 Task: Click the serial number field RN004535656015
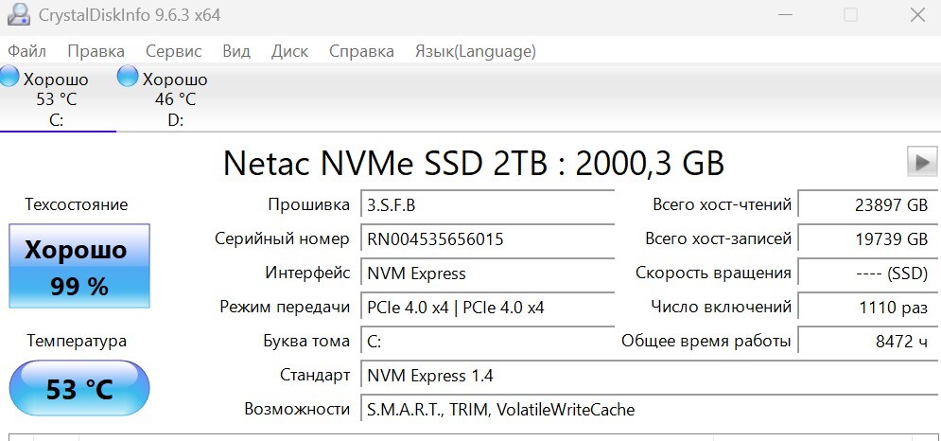[x=488, y=239]
